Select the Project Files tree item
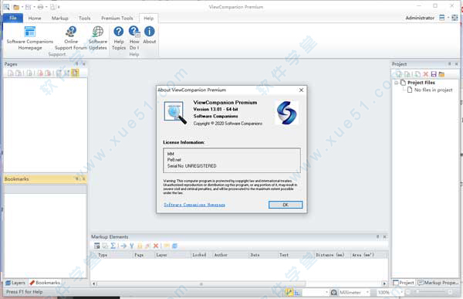This screenshot has height=299, width=463. point(421,83)
